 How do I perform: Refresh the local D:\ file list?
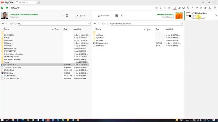point(15,24)
